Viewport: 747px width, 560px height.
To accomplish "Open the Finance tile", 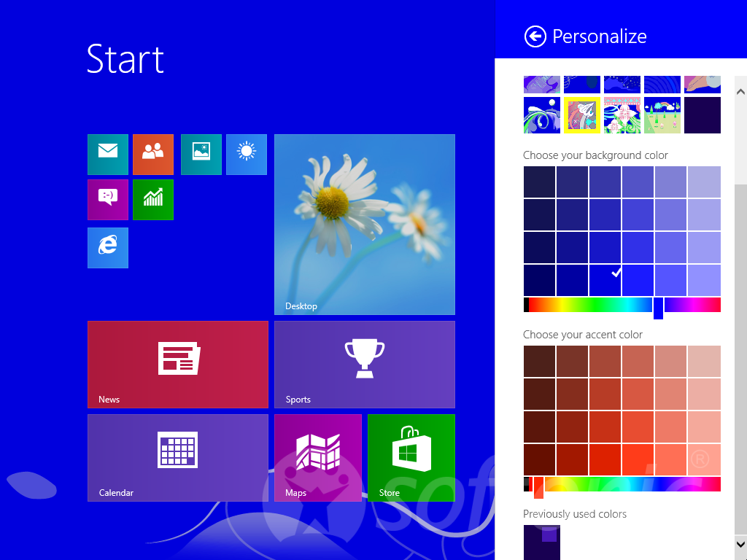I will [x=153, y=199].
